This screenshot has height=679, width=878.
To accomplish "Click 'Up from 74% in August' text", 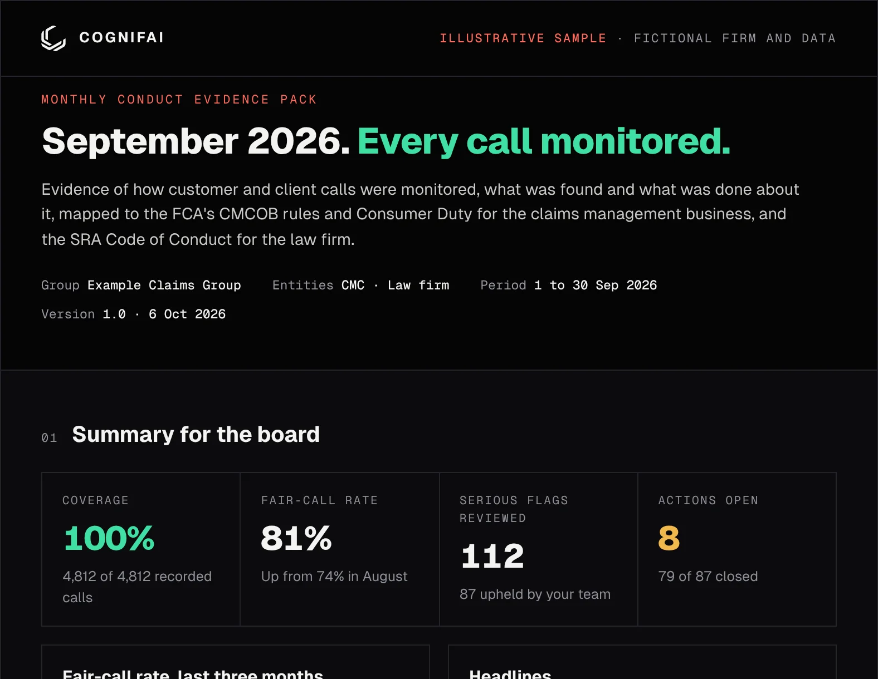I will pos(334,576).
